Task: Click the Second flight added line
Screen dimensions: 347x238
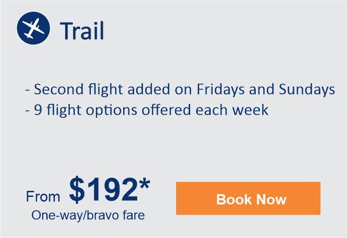Action: pos(180,90)
